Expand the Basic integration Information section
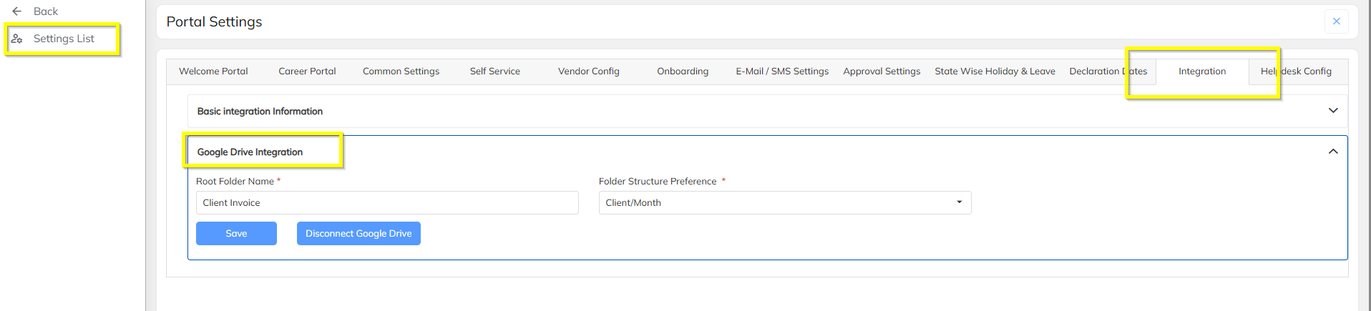1371x311 pixels. (x=1332, y=111)
